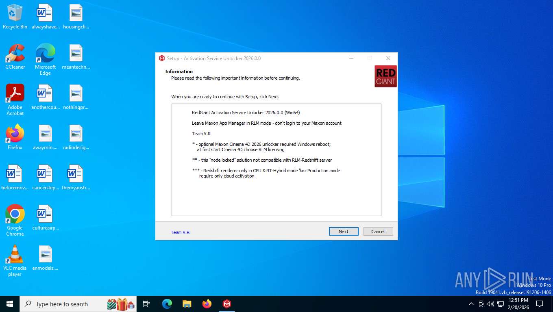Show hidden system tray icons

click(x=471, y=304)
